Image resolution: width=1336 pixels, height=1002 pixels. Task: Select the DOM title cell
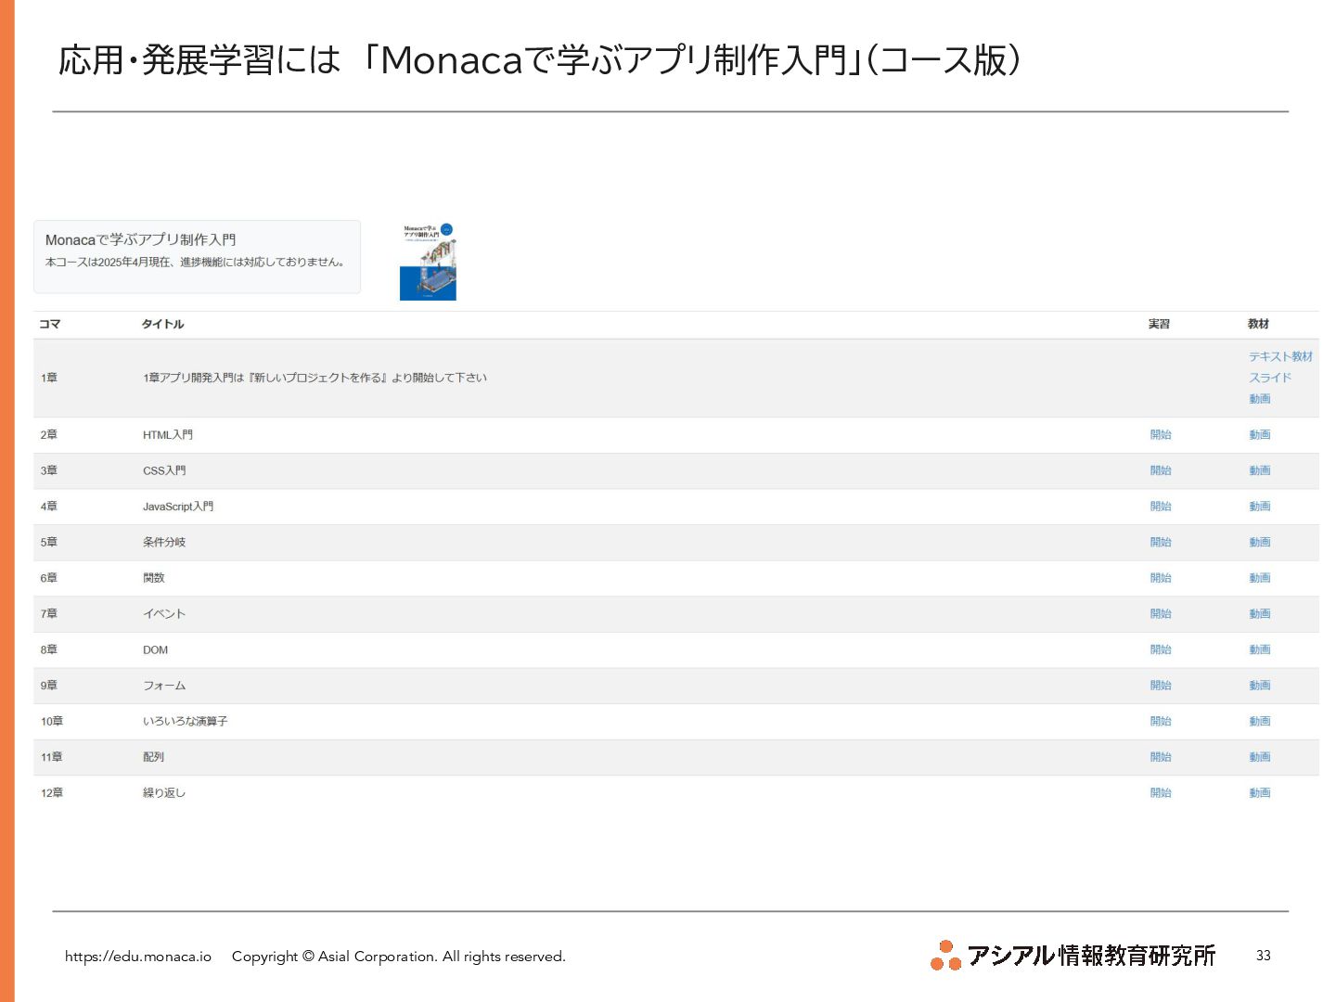(x=155, y=649)
